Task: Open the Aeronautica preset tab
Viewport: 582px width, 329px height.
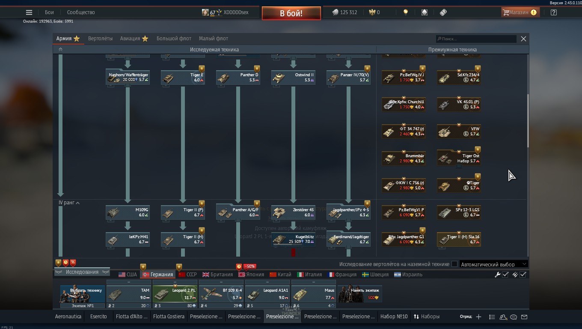Action: coord(68,317)
